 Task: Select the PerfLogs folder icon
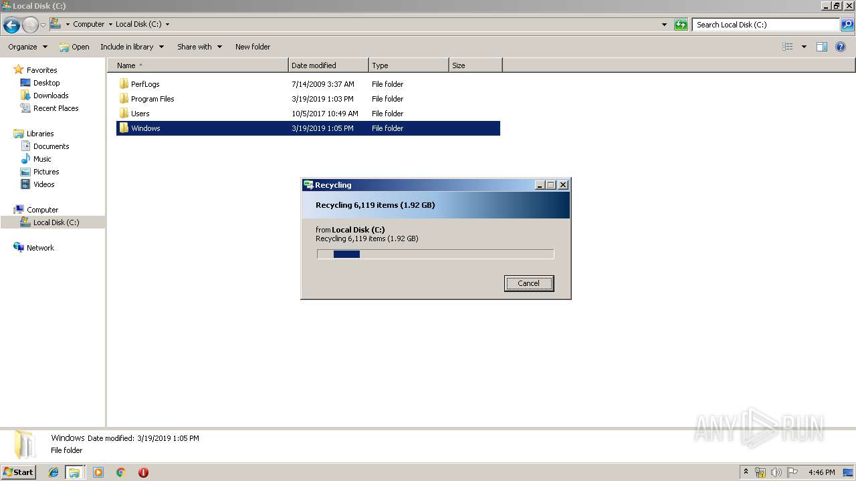[x=124, y=84]
